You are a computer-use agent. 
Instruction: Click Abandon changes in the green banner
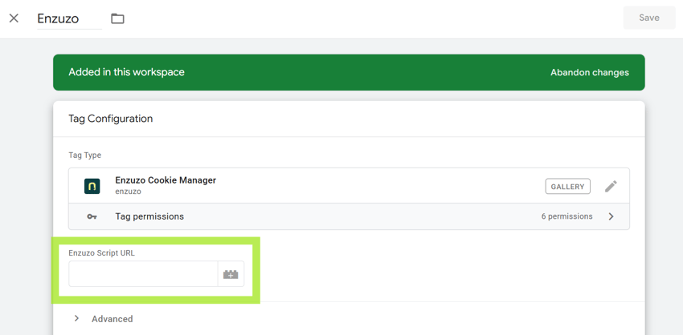pos(589,73)
